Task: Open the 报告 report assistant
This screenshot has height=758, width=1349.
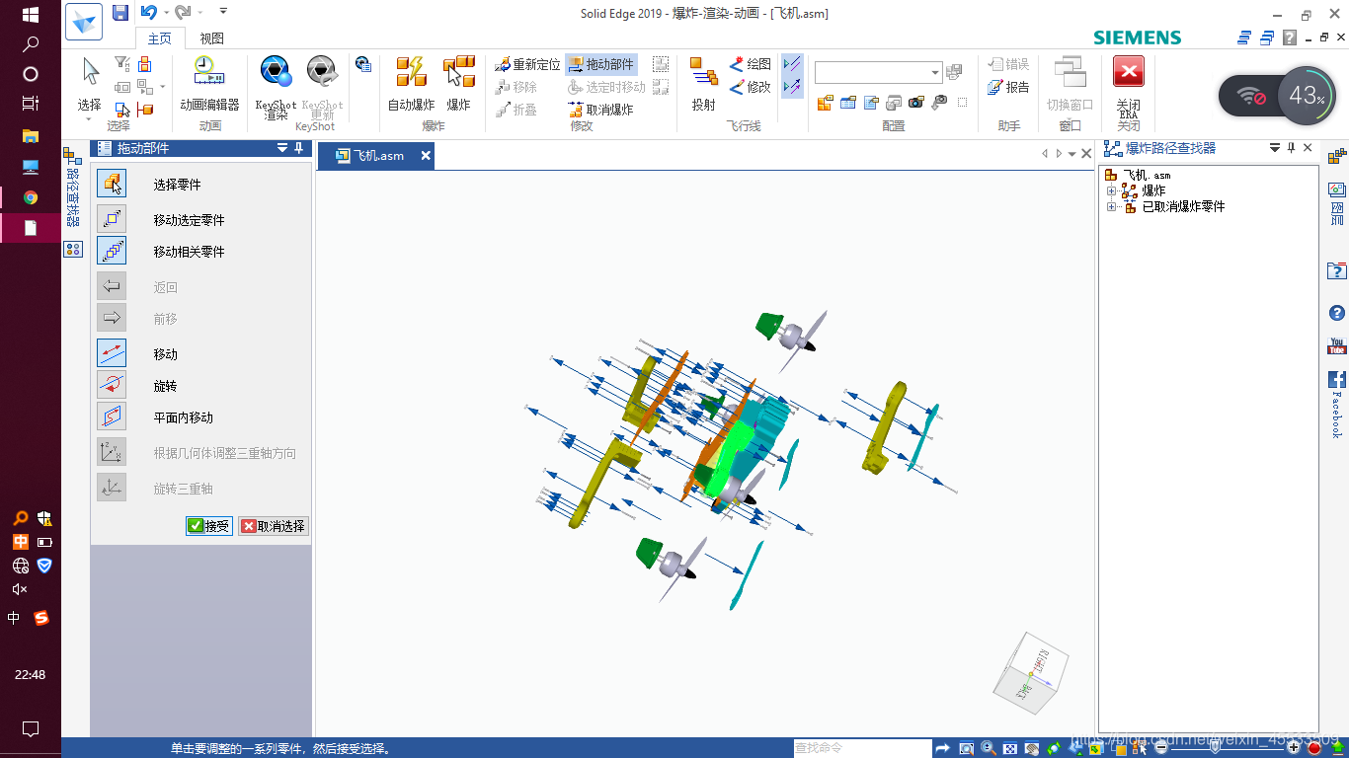Action: pos(1008,87)
